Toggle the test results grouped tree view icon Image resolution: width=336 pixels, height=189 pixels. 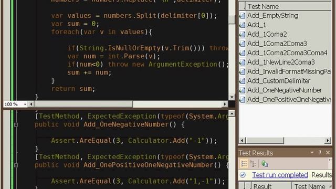coord(253,164)
